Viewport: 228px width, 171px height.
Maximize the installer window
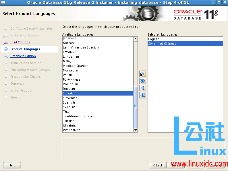tap(219, 3)
